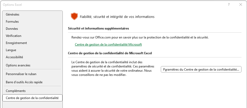Open the Générales category
Viewport: 247px width, 108px height.
(x=12, y=14)
